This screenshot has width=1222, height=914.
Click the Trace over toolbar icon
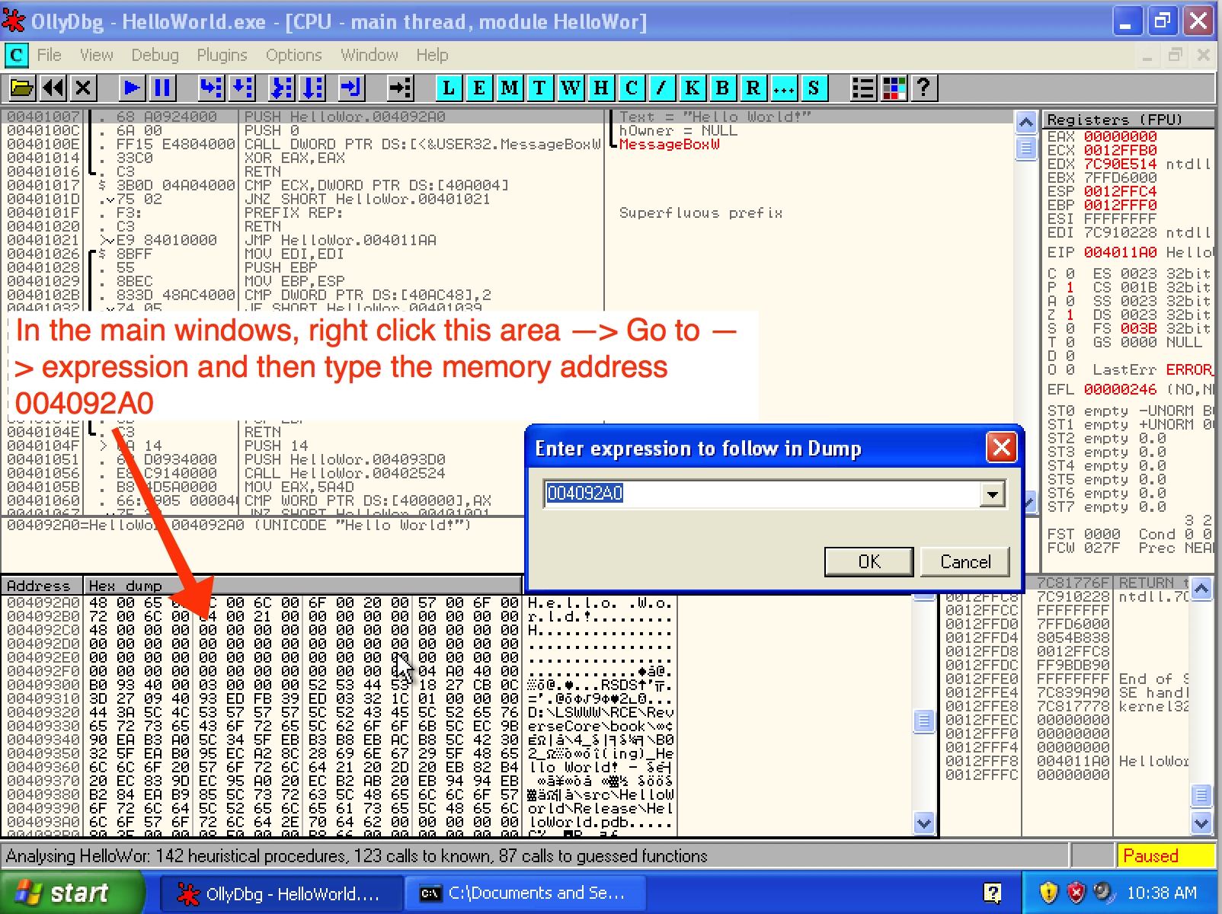pyautogui.click(x=313, y=88)
